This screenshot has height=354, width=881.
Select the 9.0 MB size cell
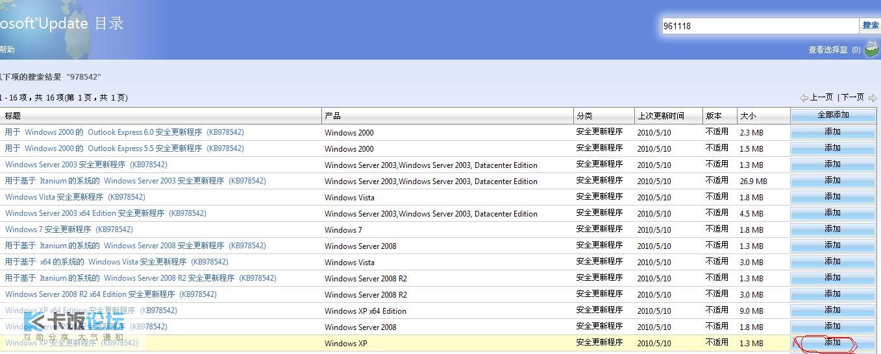point(752,311)
